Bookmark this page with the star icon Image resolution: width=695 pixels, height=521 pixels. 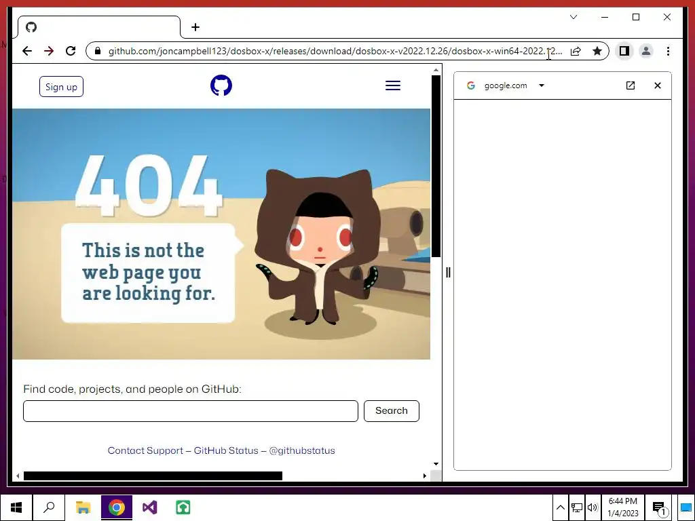pos(597,51)
